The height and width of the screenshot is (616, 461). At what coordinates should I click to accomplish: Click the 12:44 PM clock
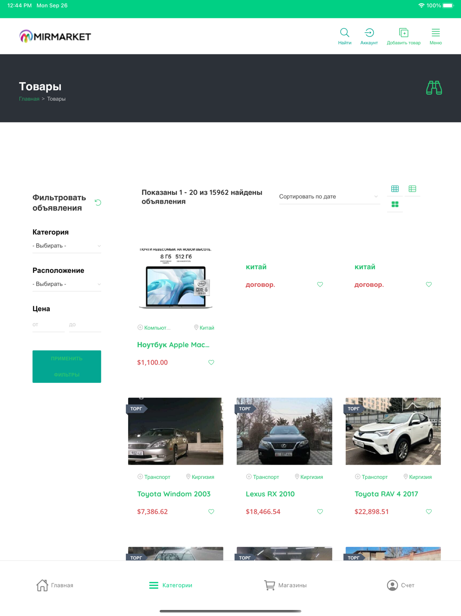point(19,6)
